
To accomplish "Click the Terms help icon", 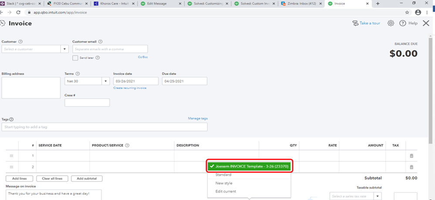I will point(78,74).
